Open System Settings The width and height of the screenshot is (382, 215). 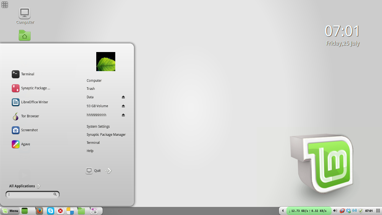click(98, 126)
